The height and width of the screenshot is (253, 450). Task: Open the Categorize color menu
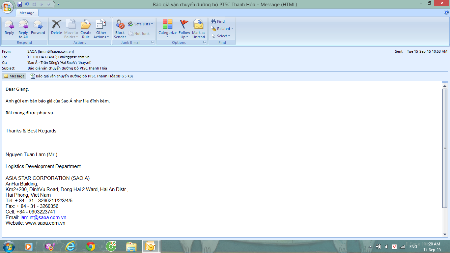pos(167,29)
